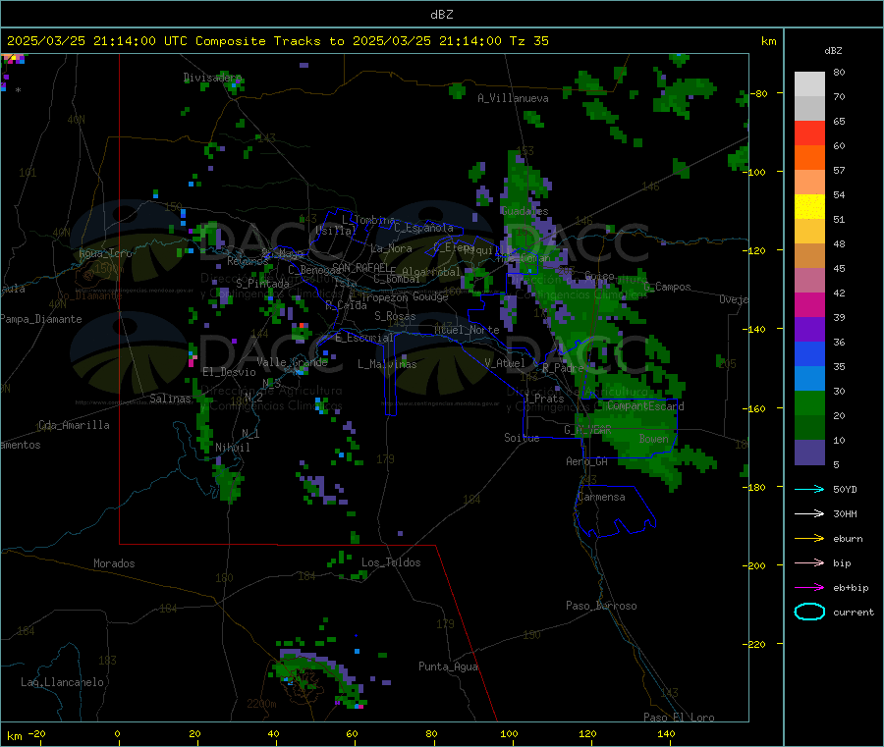Click the Agua_Toro label on map
Screen dimensions: 884x747
(105, 253)
